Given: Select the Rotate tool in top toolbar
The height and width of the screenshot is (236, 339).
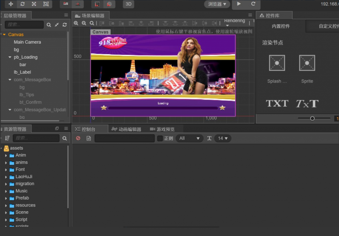Looking at the screenshot, I should click(23, 4).
